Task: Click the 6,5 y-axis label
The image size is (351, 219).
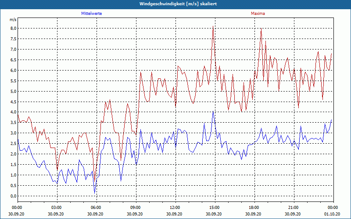Action: click(x=13, y=60)
